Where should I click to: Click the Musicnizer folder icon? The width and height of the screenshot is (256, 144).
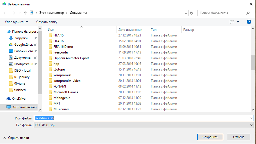point(50,109)
